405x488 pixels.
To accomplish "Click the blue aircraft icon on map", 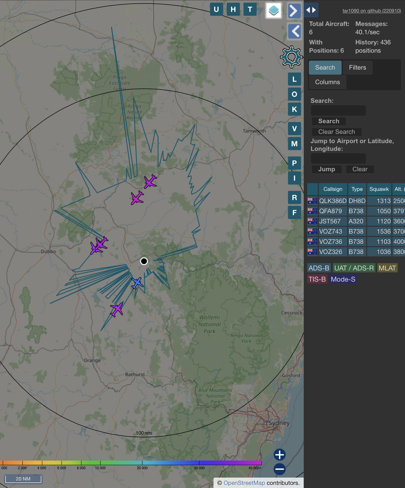I will point(137,283).
